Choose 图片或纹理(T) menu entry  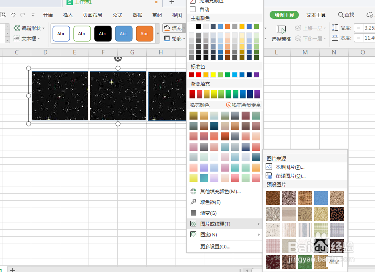pyautogui.click(x=224, y=224)
